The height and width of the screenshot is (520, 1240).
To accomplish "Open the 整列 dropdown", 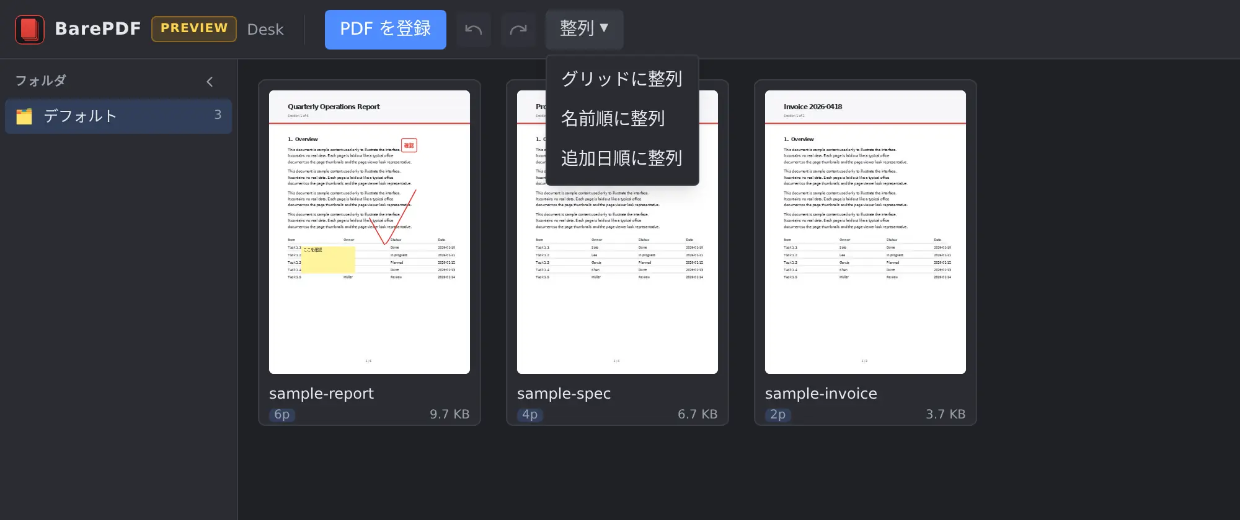I will tap(584, 29).
